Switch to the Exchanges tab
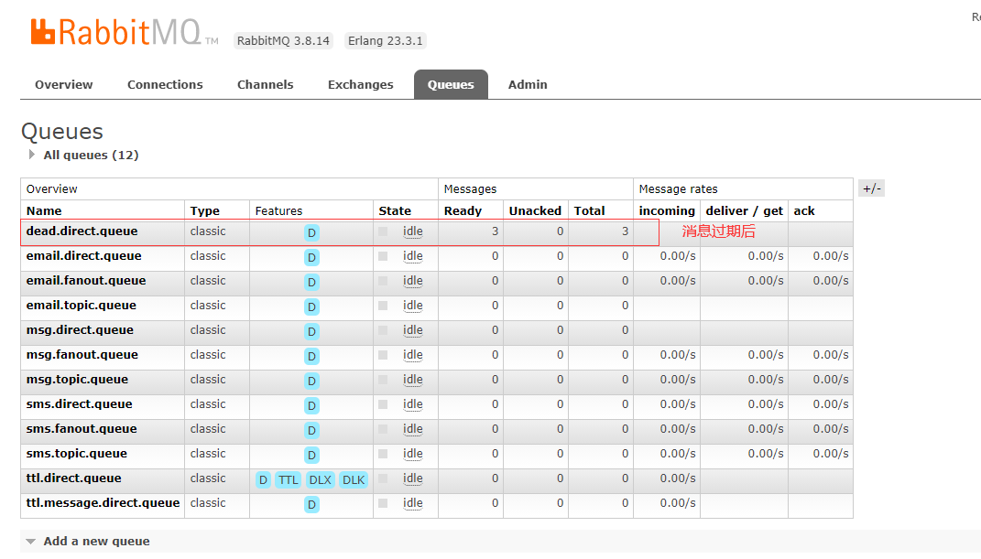The image size is (981, 559). (360, 84)
